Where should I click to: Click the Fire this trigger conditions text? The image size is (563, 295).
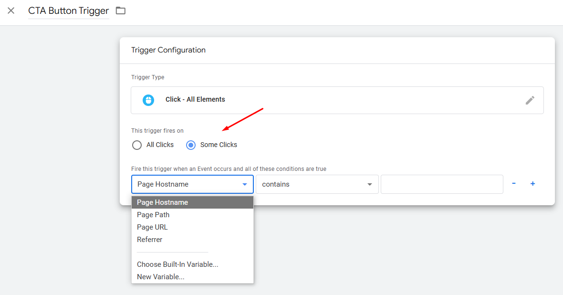click(x=229, y=169)
